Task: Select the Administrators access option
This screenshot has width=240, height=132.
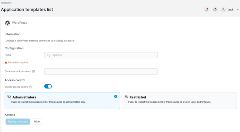Action: coord(62,100)
